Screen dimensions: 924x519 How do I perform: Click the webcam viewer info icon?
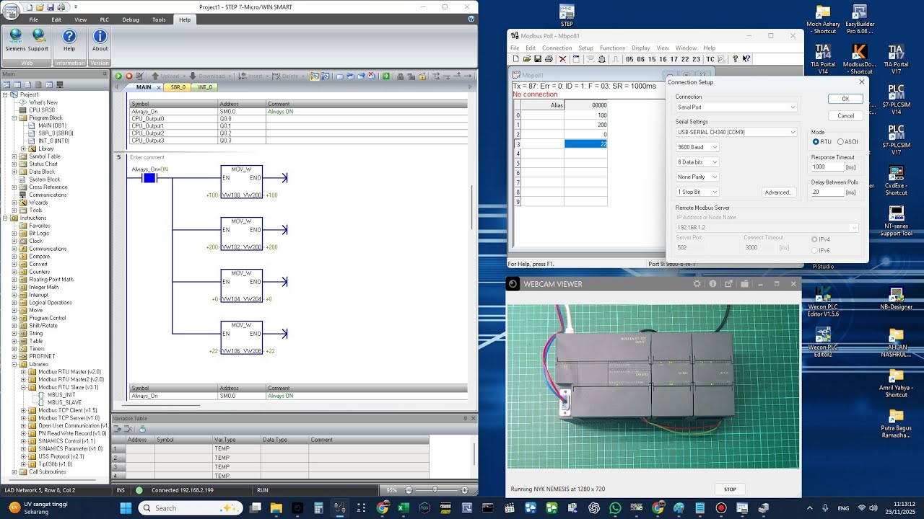coord(712,284)
